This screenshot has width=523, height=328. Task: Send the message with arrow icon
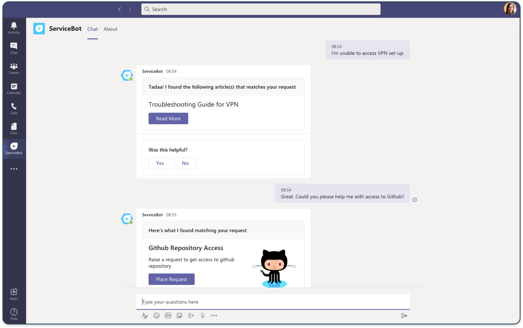point(404,316)
